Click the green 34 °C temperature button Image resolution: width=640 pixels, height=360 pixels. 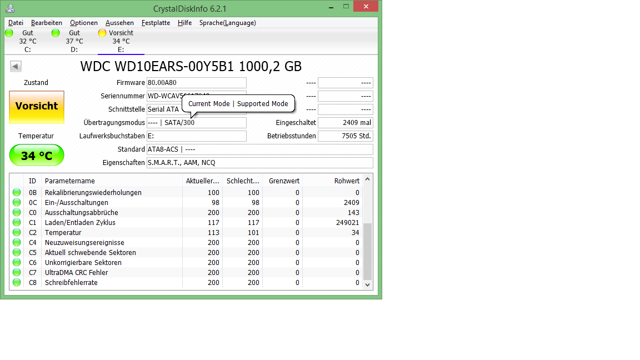[x=37, y=155]
